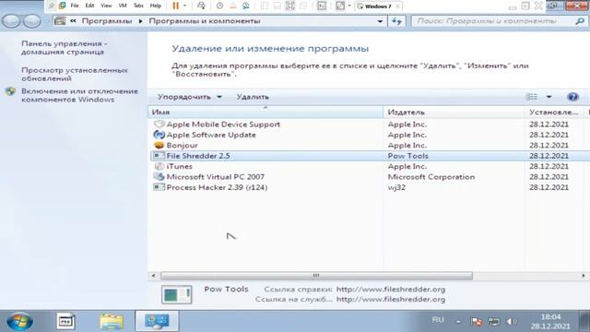Click Программы in the address breadcrumb
This screenshot has height=332, width=590.
pos(107,21)
